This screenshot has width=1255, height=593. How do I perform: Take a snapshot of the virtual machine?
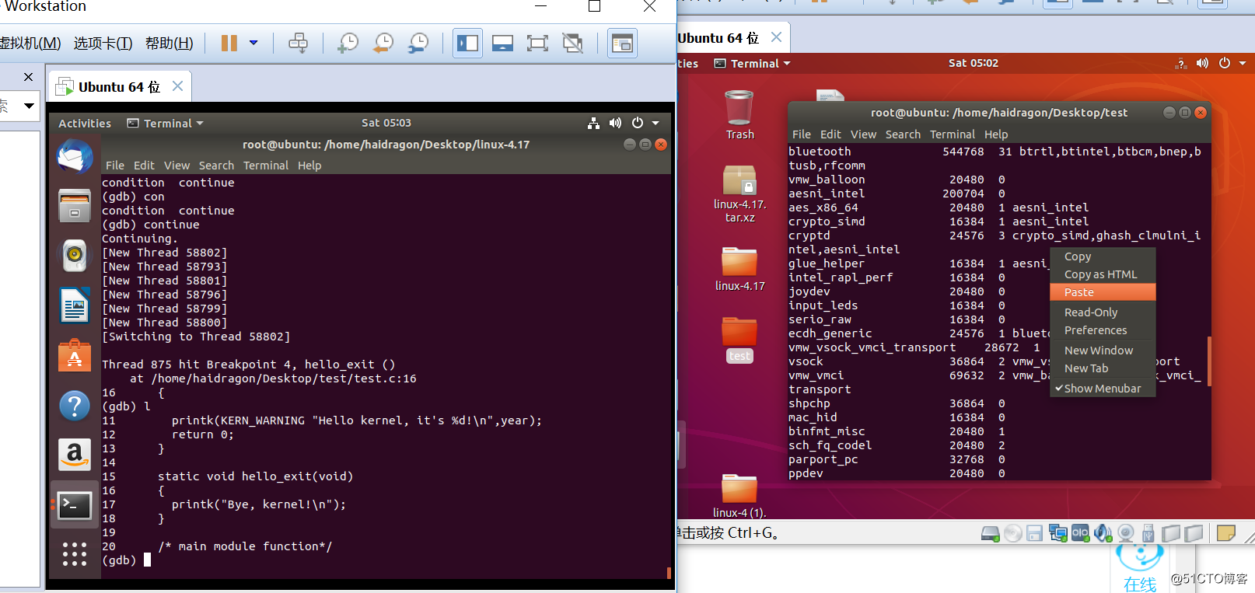[348, 43]
